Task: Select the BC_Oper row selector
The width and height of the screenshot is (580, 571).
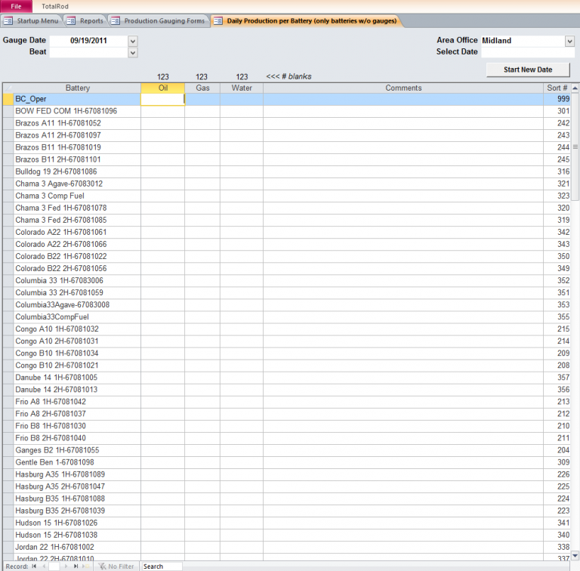Action: (8, 99)
